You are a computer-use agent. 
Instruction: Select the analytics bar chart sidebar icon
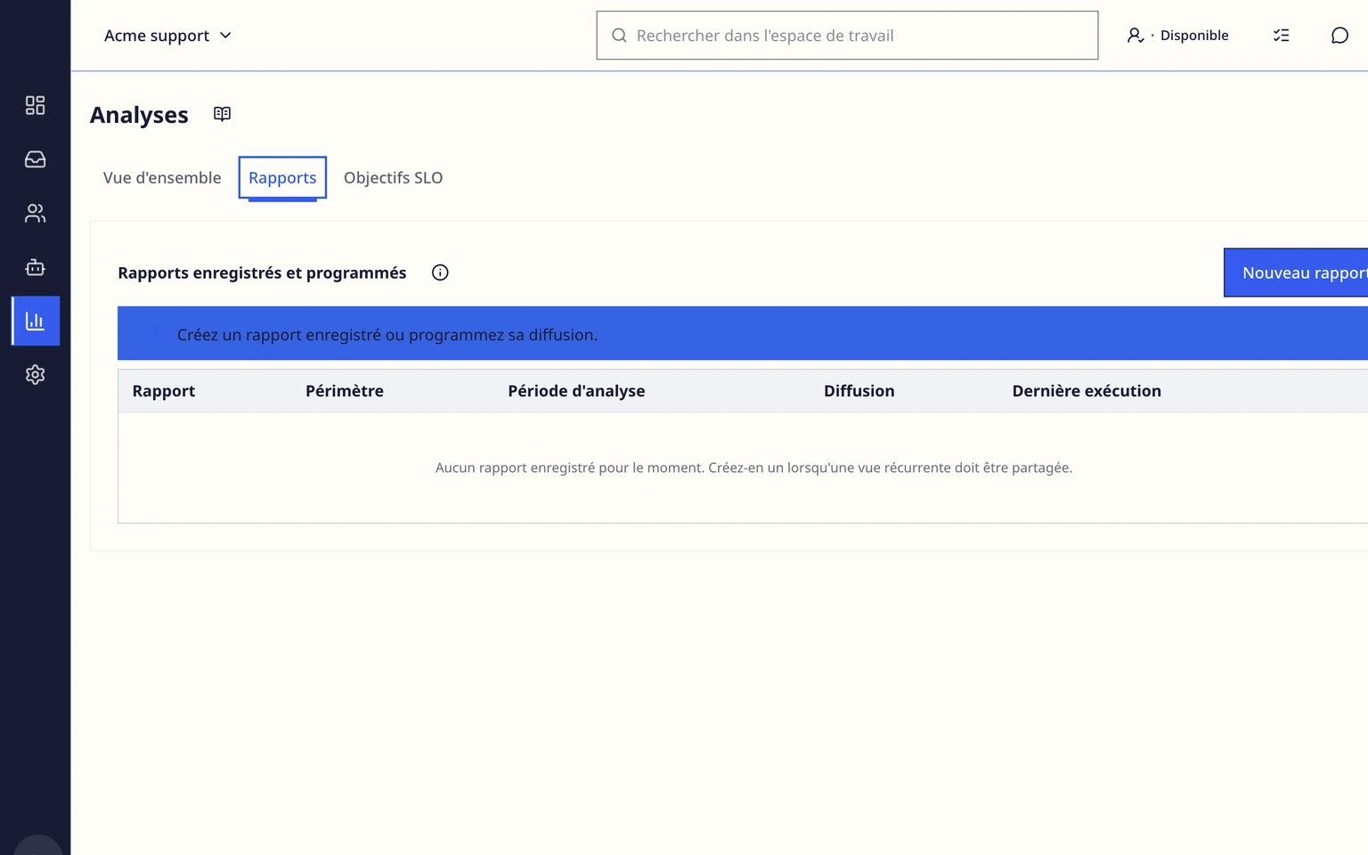coord(36,321)
